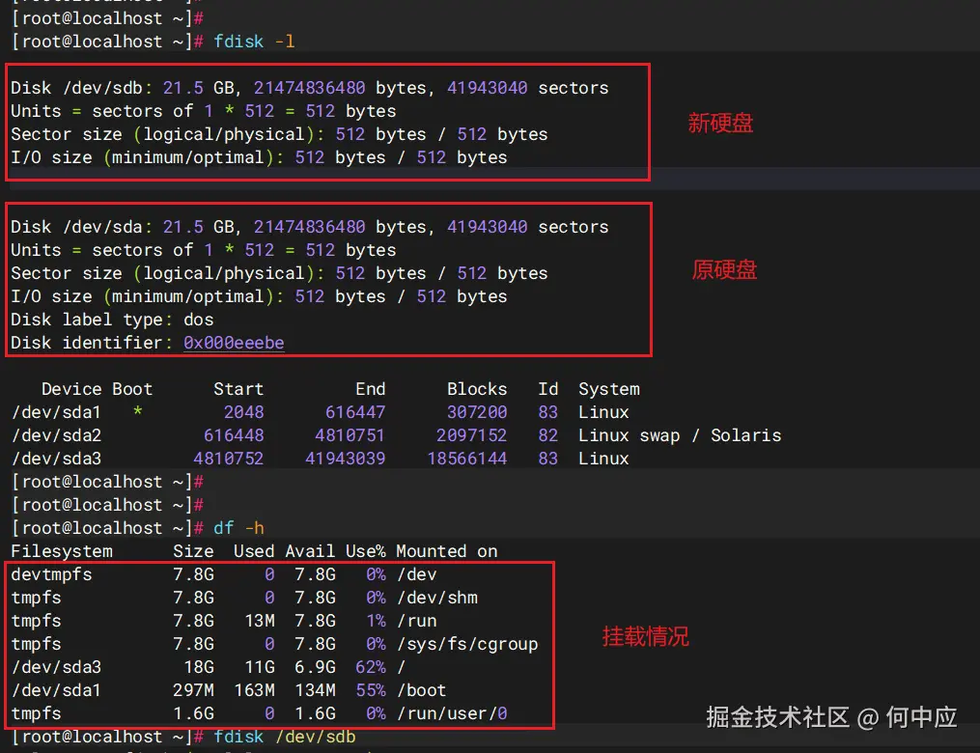Click the 1.6G size of tmpfs
This screenshot has width=980, height=753.
pyautogui.click(x=194, y=713)
